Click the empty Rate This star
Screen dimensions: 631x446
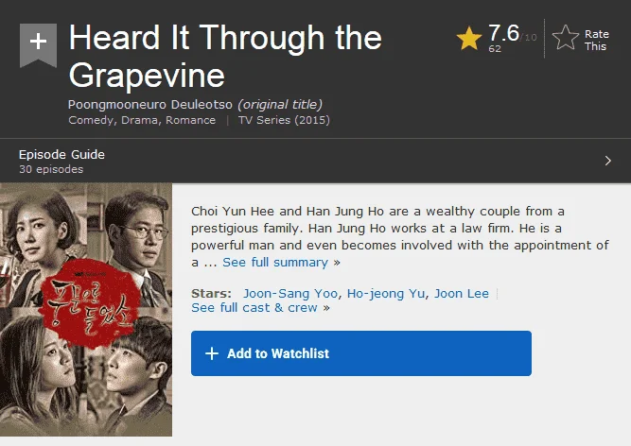[x=566, y=38]
